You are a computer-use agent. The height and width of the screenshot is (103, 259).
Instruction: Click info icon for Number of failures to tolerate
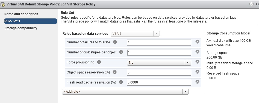click(x=115, y=42)
